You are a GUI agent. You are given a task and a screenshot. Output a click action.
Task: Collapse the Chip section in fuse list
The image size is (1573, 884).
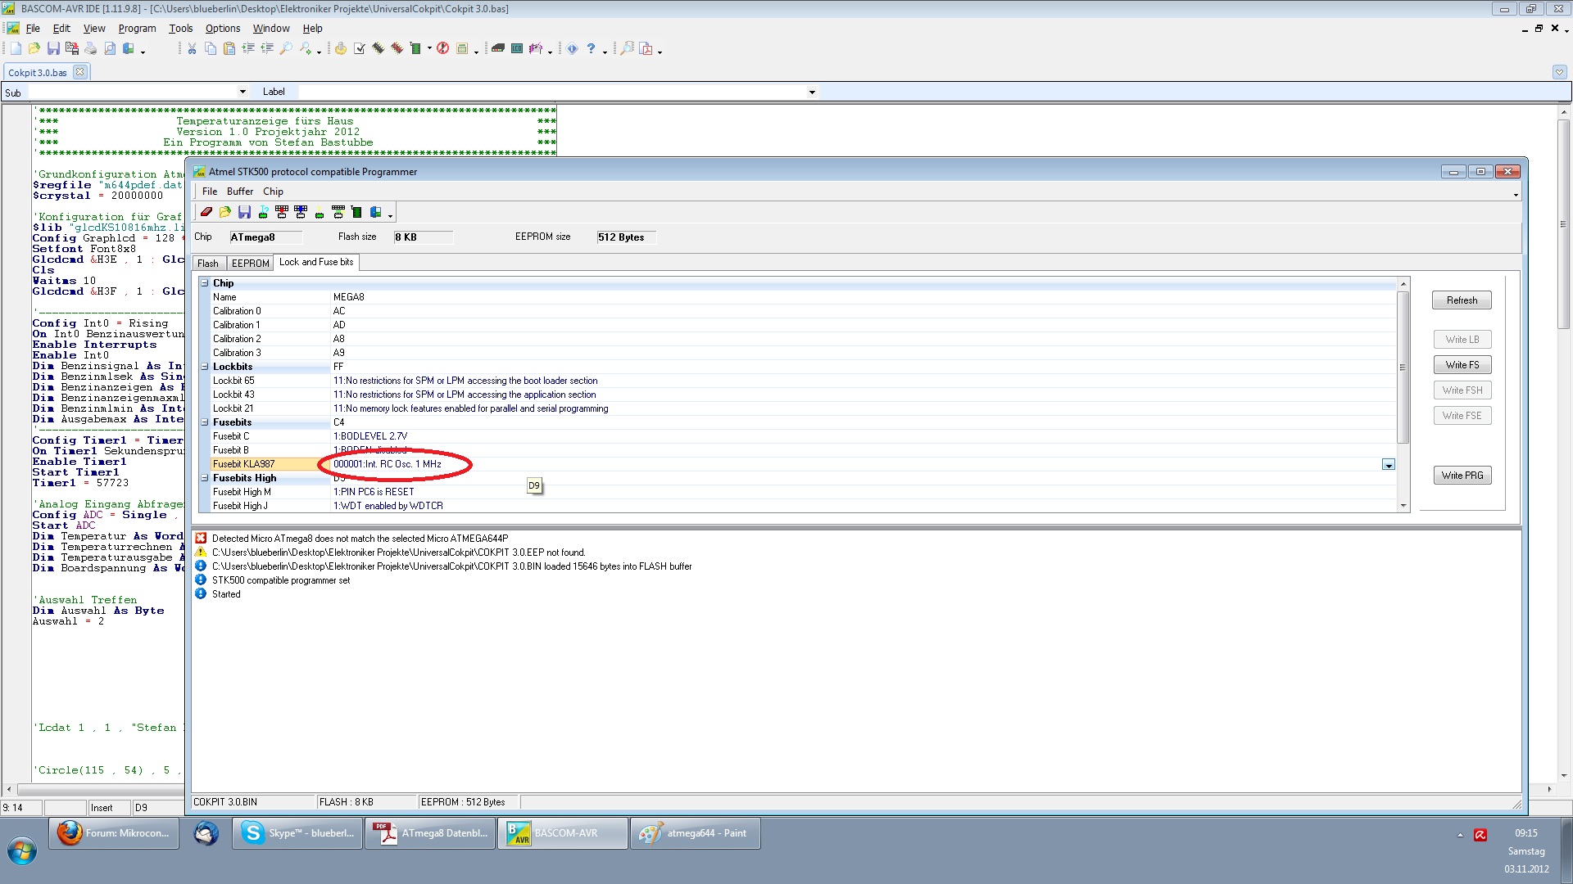(205, 283)
